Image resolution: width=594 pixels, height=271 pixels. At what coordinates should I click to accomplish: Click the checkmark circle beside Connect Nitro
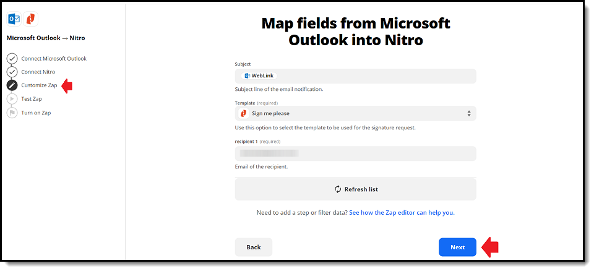pos(12,72)
